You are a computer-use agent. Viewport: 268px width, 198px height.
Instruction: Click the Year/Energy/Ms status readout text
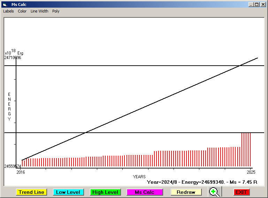(x=202, y=182)
